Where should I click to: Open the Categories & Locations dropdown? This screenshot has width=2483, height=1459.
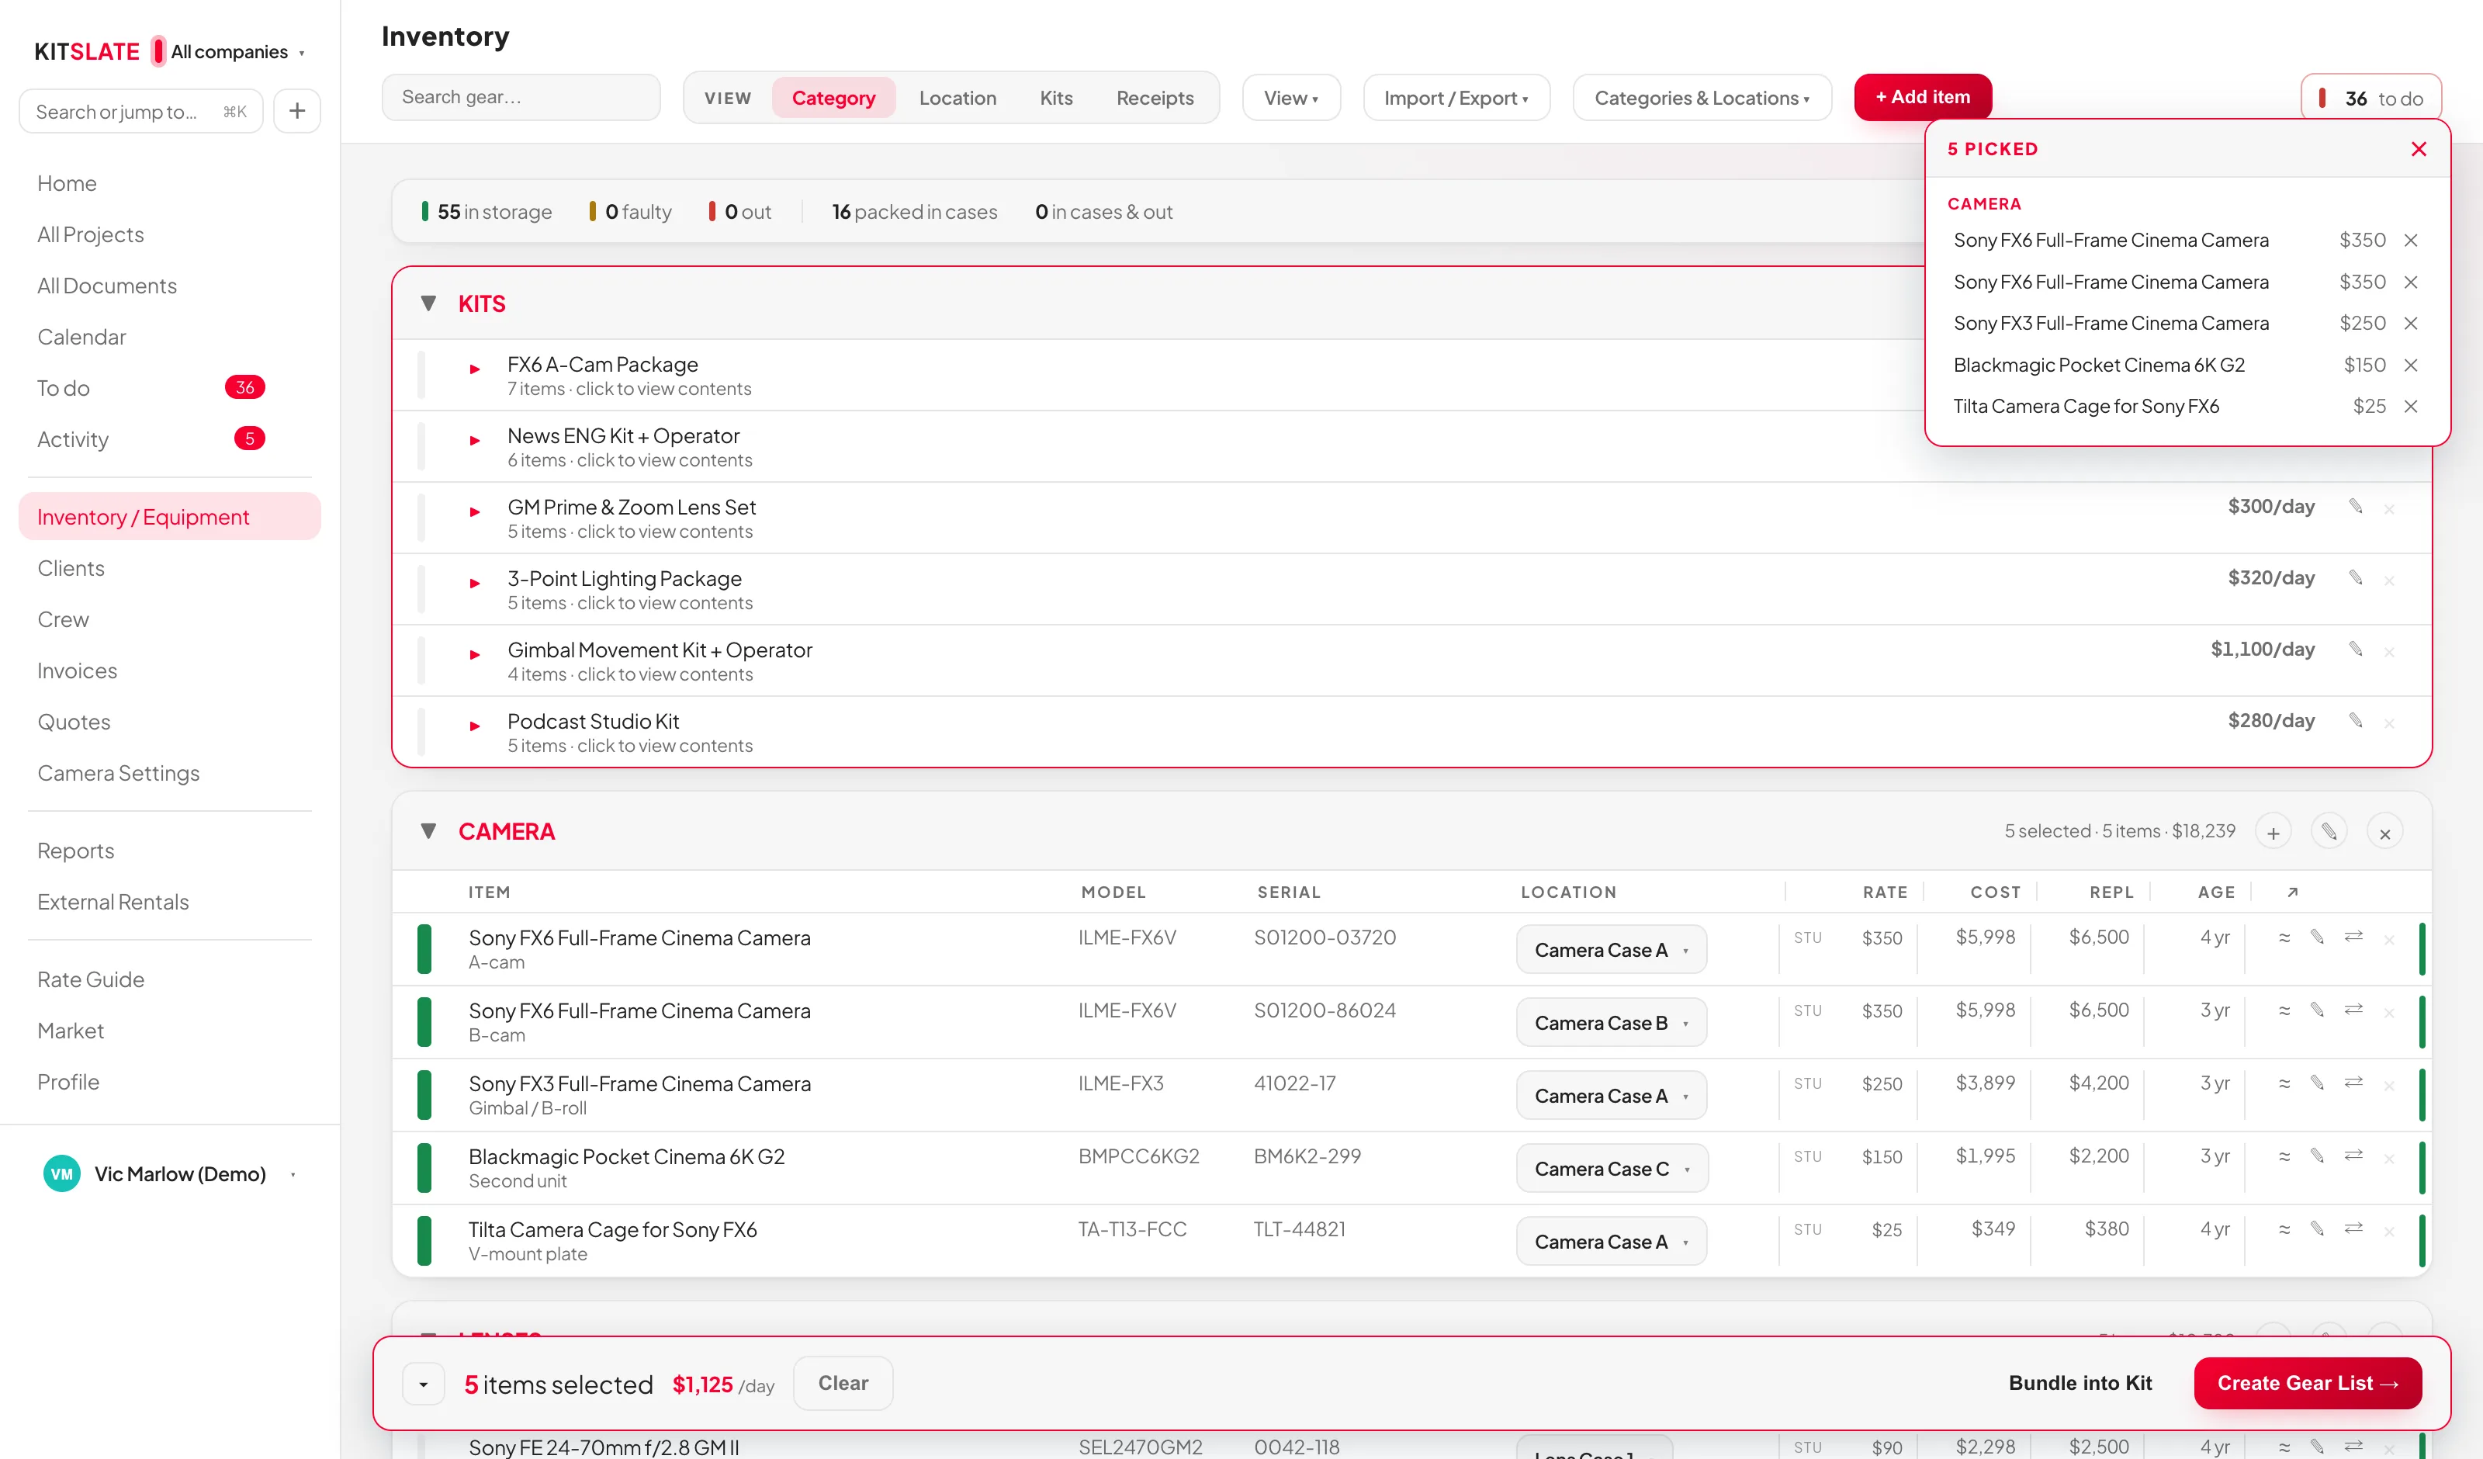click(1702, 98)
